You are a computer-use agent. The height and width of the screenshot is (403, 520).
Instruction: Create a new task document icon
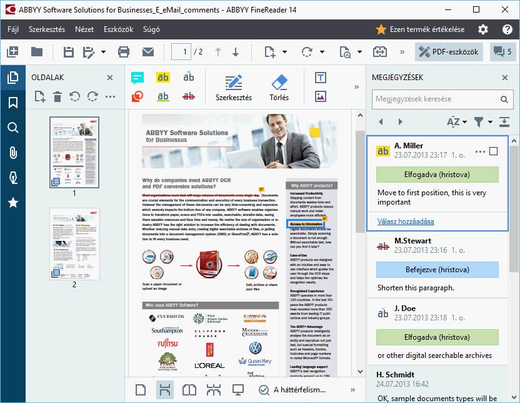tap(12, 52)
